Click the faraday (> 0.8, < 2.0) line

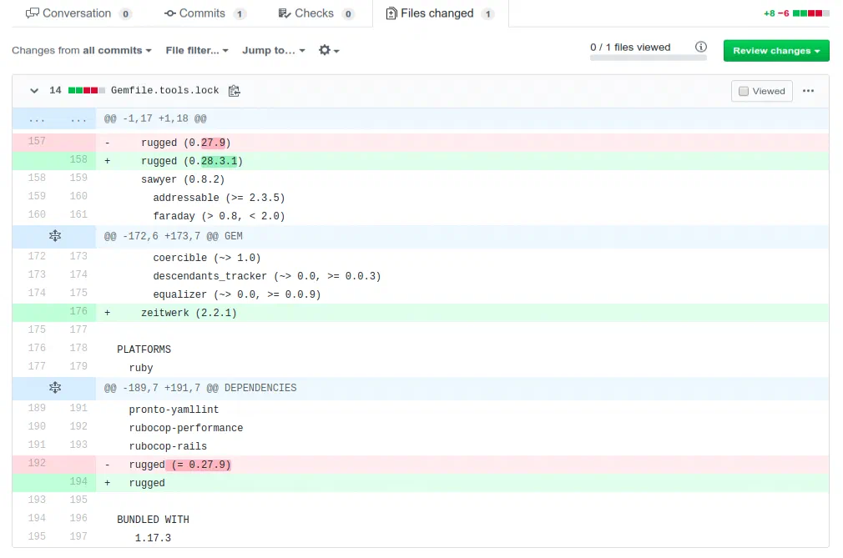click(x=421, y=215)
